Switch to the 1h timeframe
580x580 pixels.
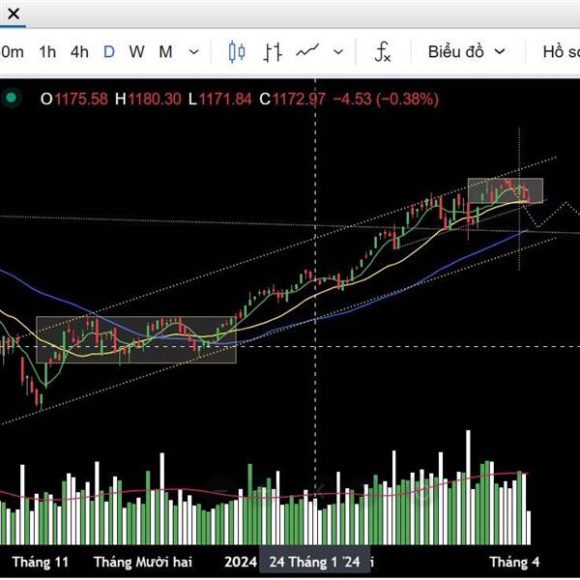(x=47, y=52)
